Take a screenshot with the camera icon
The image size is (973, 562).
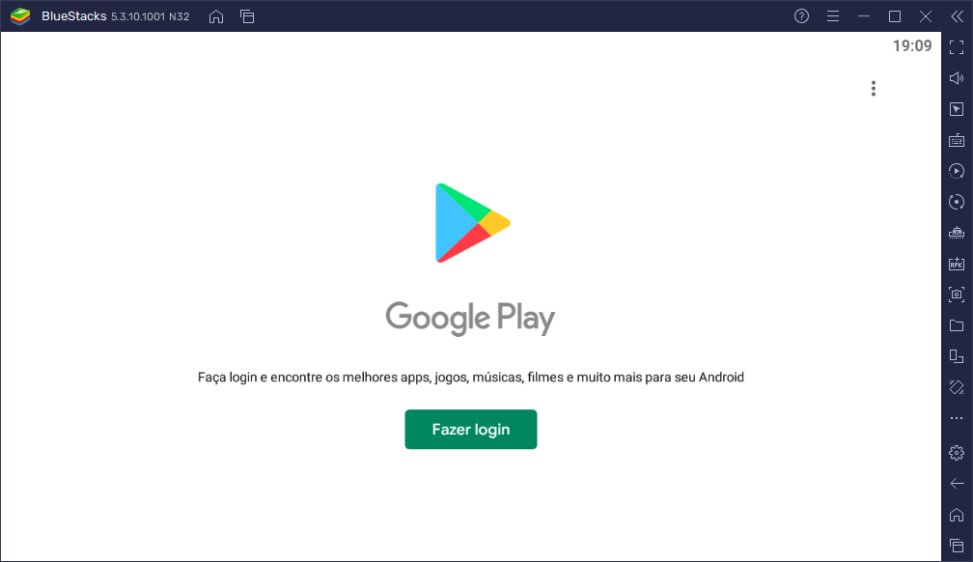tap(957, 295)
